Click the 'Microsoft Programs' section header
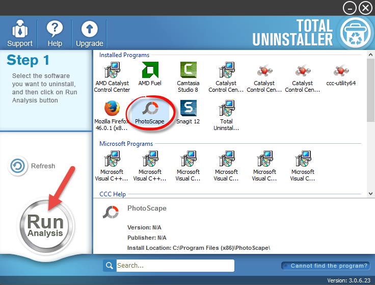 [126, 144]
